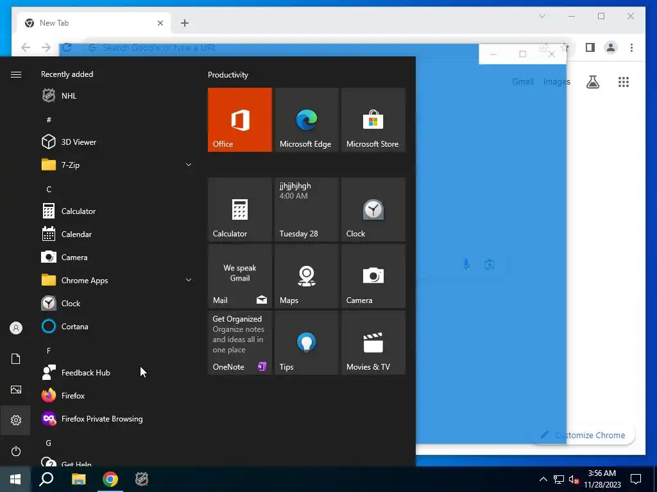Open Camera from the app list

(117, 258)
